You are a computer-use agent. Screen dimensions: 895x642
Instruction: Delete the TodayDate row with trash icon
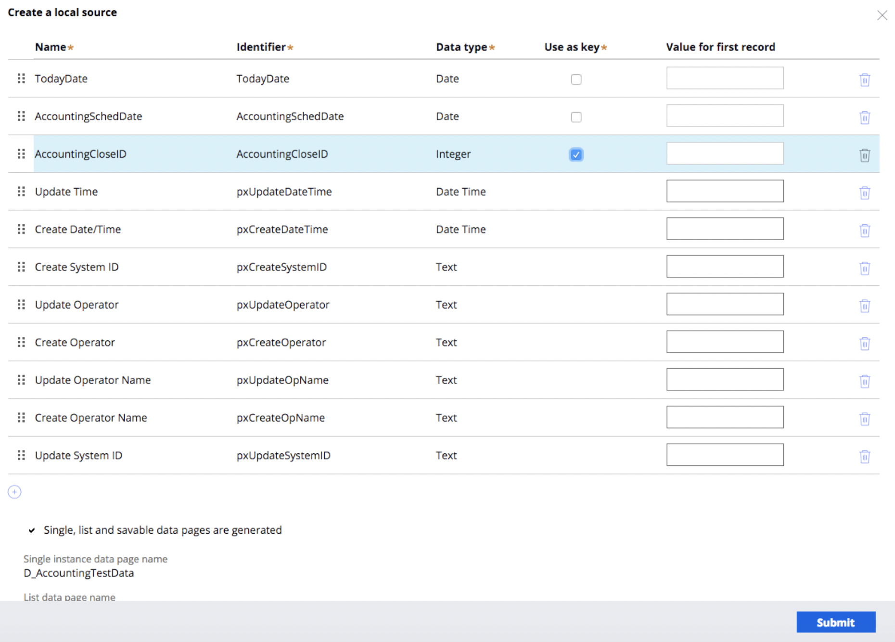pyautogui.click(x=865, y=79)
